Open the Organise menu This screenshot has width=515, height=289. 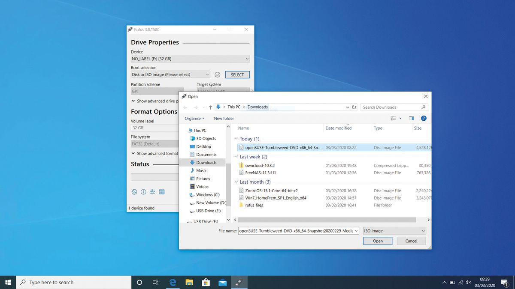click(194, 118)
